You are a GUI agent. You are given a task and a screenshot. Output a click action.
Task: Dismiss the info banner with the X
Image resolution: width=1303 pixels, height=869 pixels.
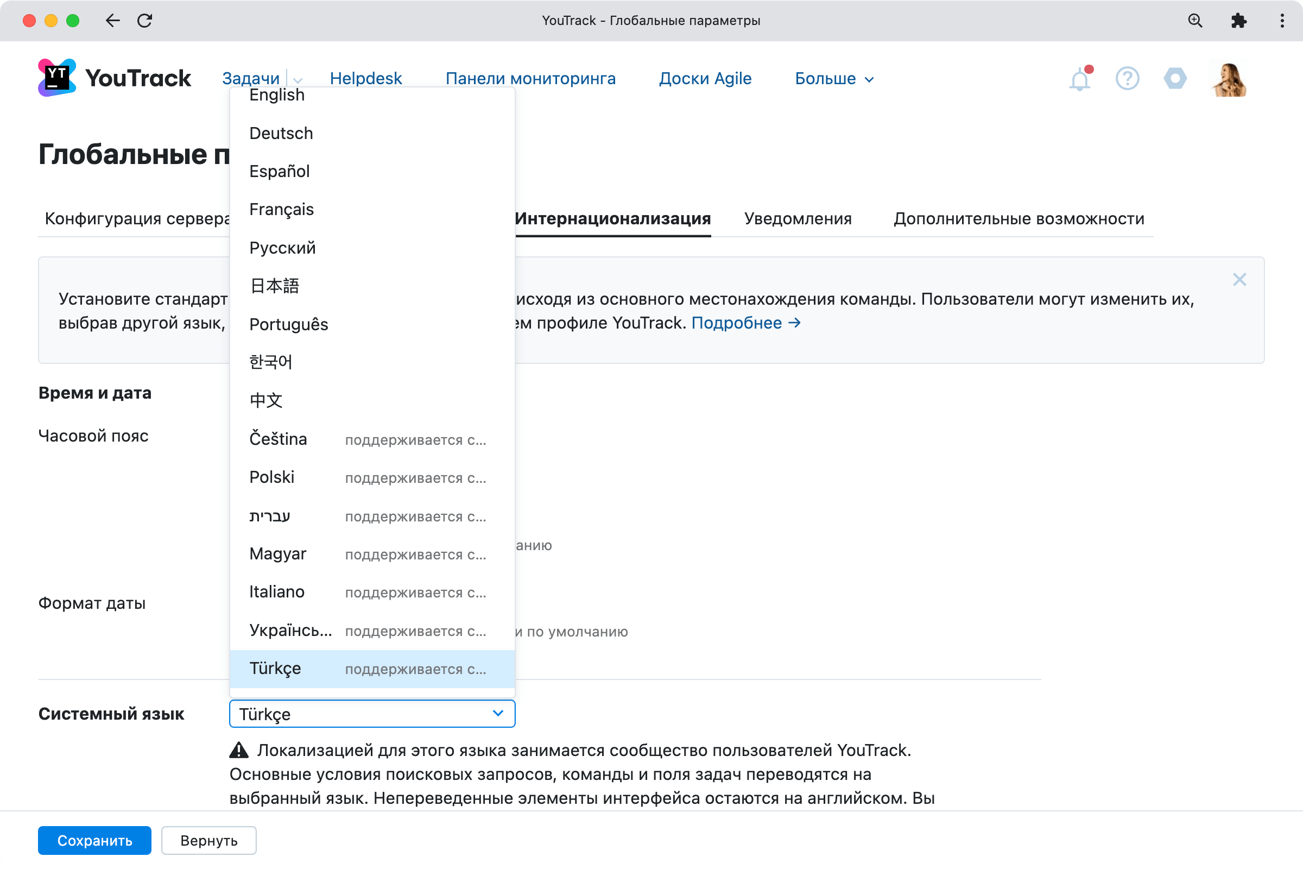click(x=1240, y=279)
